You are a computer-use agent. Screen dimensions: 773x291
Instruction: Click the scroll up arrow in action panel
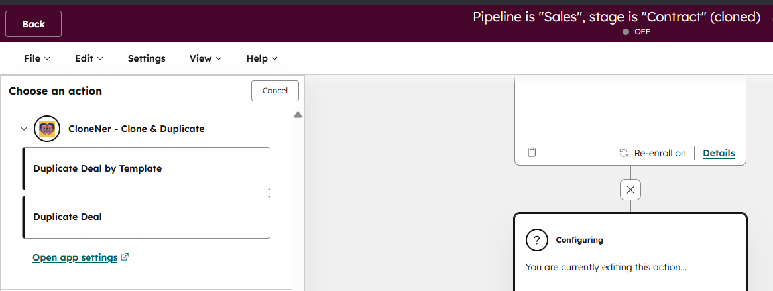pos(298,115)
